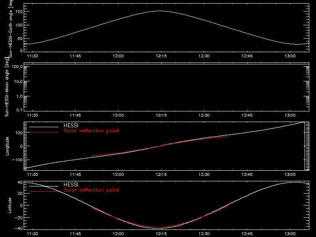Select HESSI legend label in Latitude plot
The height and width of the screenshot is (237, 316).
click(x=71, y=184)
